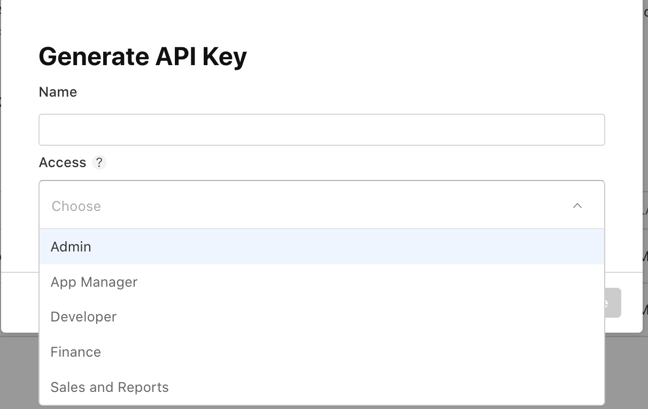
Task: Select Sales and Reports access role
Action: coord(322,387)
